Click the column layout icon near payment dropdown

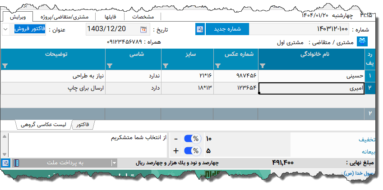click(16, 163)
